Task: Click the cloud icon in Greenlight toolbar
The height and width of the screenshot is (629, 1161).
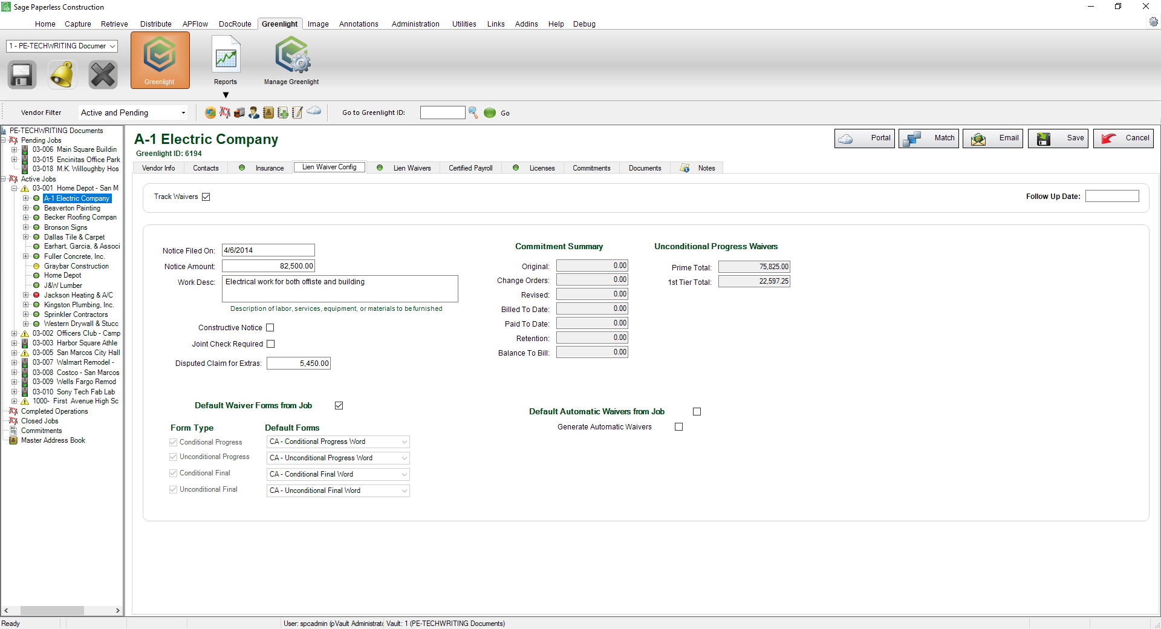Action: (x=314, y=111)
